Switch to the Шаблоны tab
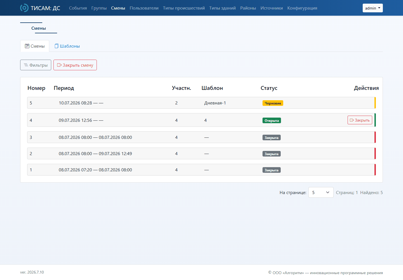 [x=67, y=46]
